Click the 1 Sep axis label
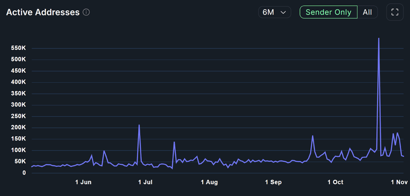410x196 pixels. pos(273,182)
